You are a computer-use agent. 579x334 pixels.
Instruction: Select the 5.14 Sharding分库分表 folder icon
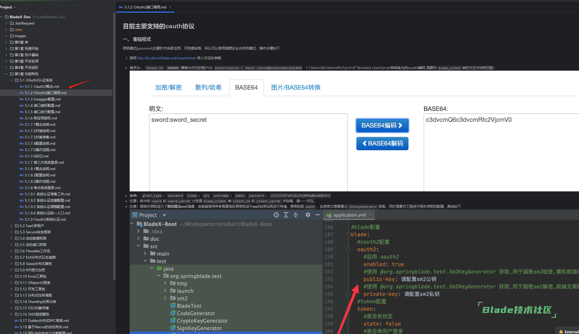click(x=17, y=302)
